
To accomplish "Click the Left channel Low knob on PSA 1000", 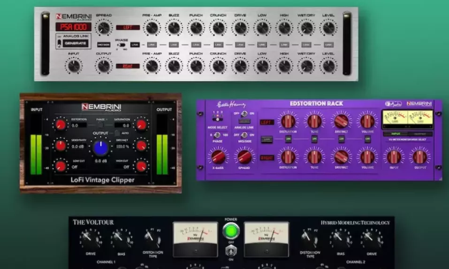I will coord(262,28).
